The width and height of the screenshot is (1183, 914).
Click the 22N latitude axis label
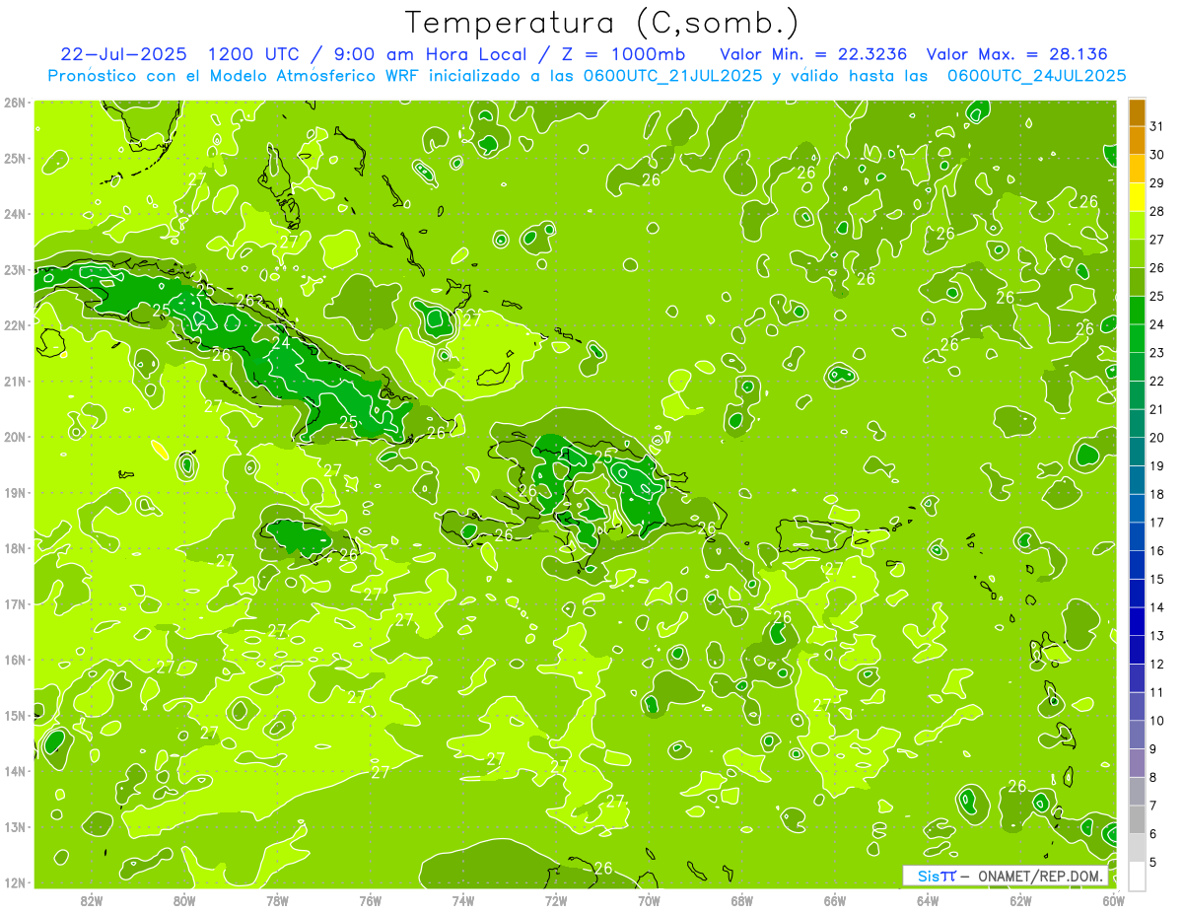[15, 325]
